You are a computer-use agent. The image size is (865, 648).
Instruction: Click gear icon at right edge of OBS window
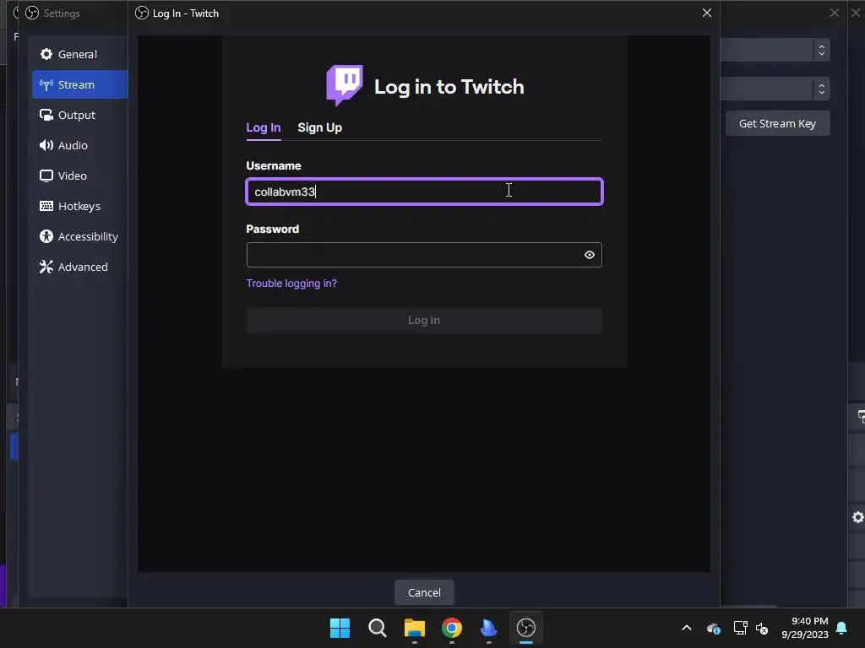pyautogui.click(x=858, y=517)
